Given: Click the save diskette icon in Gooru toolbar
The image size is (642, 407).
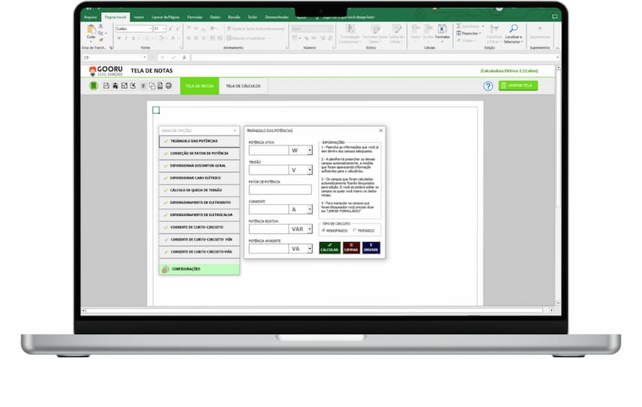Looking at the screenshot, I should tap(106, 86).
